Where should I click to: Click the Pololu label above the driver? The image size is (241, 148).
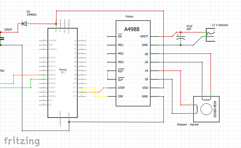[129, 17]
